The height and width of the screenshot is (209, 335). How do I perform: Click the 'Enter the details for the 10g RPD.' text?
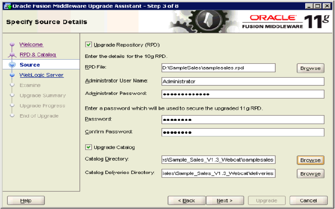126,57
